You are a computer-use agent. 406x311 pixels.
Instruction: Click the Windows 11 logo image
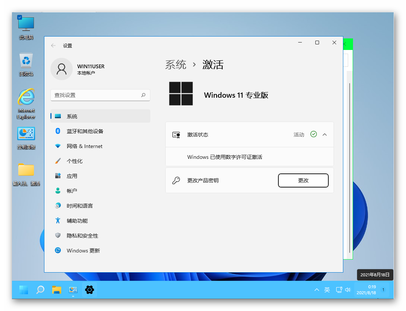[x=181, y=94]
